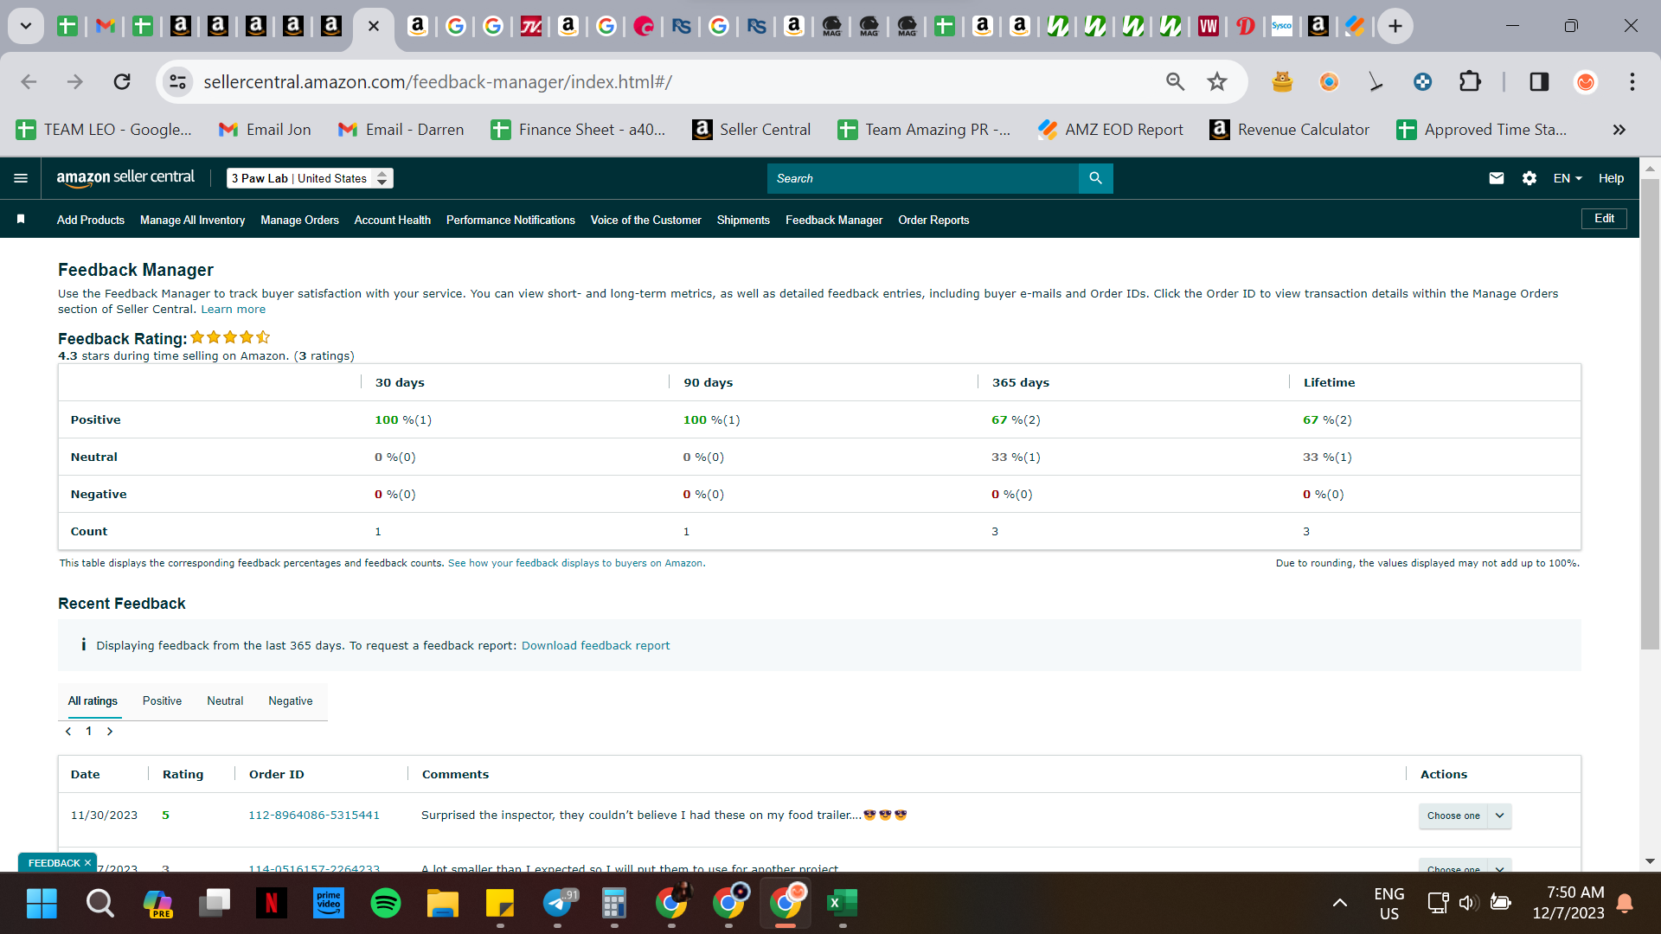The height and width of the screenshot is (934, 1661).
Task: Click the Help link in header
Action: [1611, 178]
